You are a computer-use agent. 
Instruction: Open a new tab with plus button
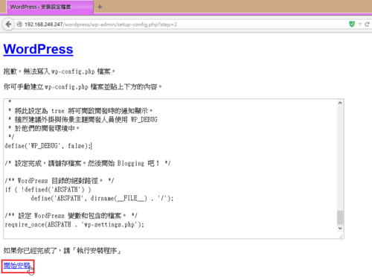[100, 7]
